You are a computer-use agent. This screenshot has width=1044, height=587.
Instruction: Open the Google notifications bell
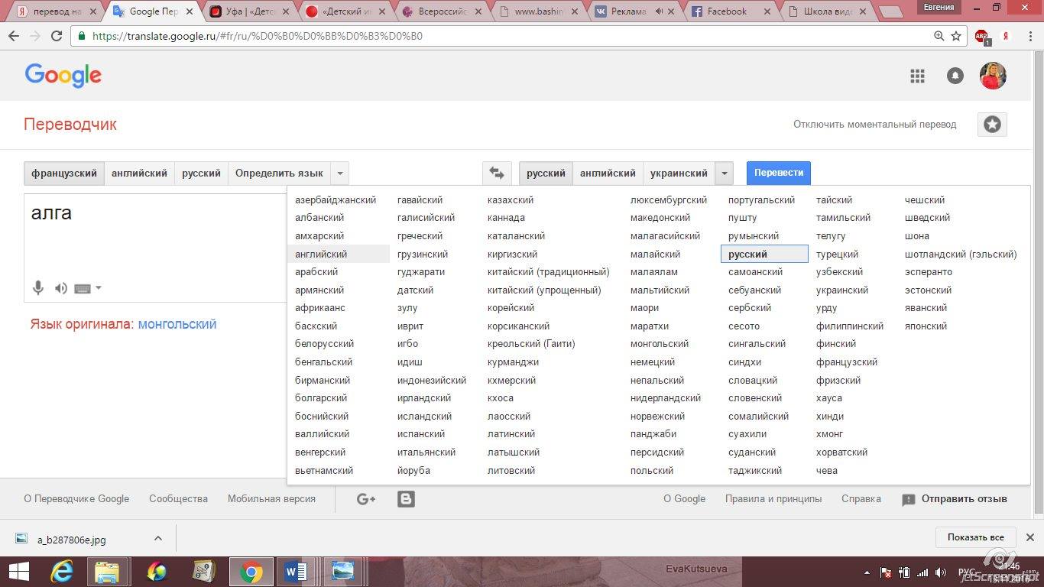955,76
